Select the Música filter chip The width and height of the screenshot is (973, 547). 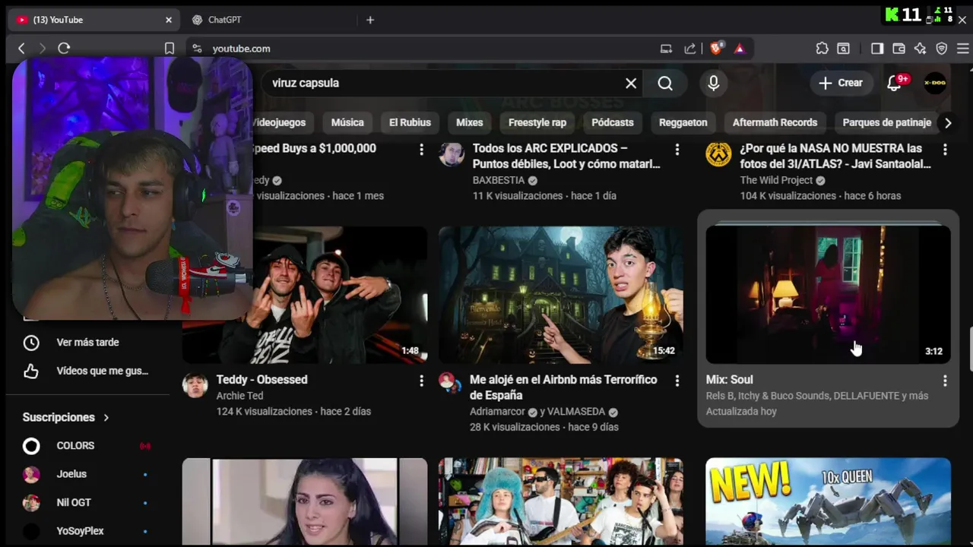[x=347, y=122]
